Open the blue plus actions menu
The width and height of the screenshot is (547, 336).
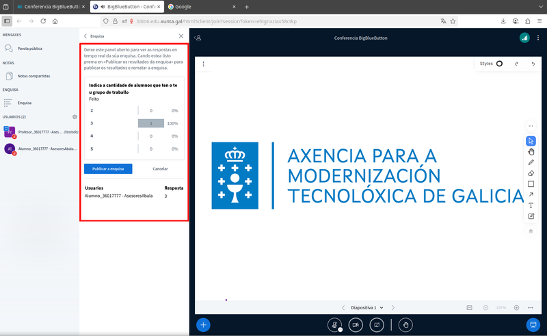(203, 325)
